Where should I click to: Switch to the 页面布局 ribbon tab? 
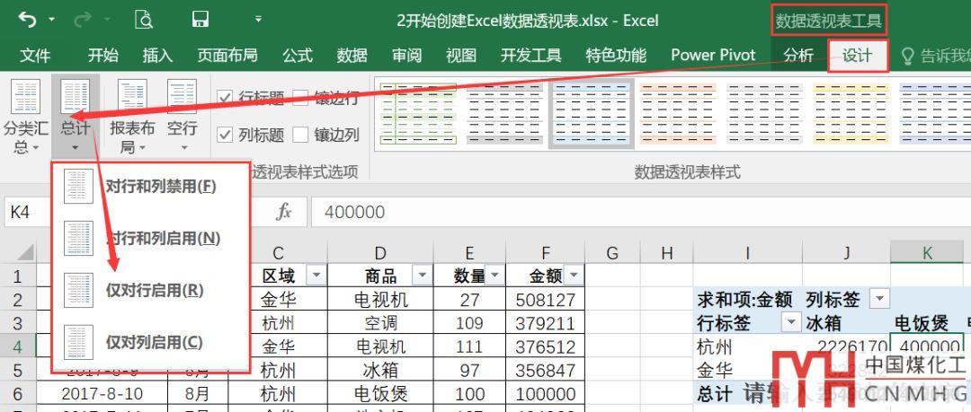[x=227, y=56]
